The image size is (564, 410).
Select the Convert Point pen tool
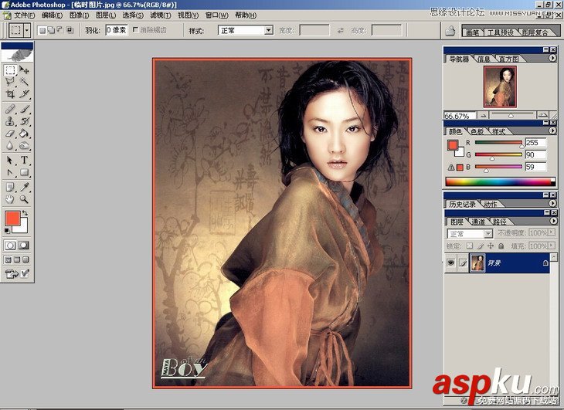tap(10, 172)
